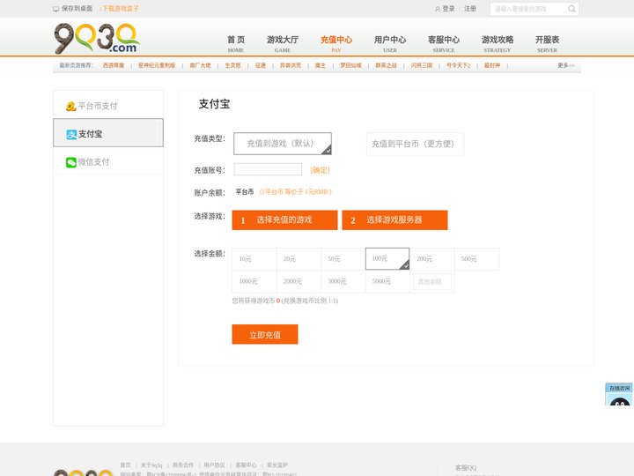Screen dimensions: 634x476
Task: Click the 更多>> more games link
Action: [565, 65]
